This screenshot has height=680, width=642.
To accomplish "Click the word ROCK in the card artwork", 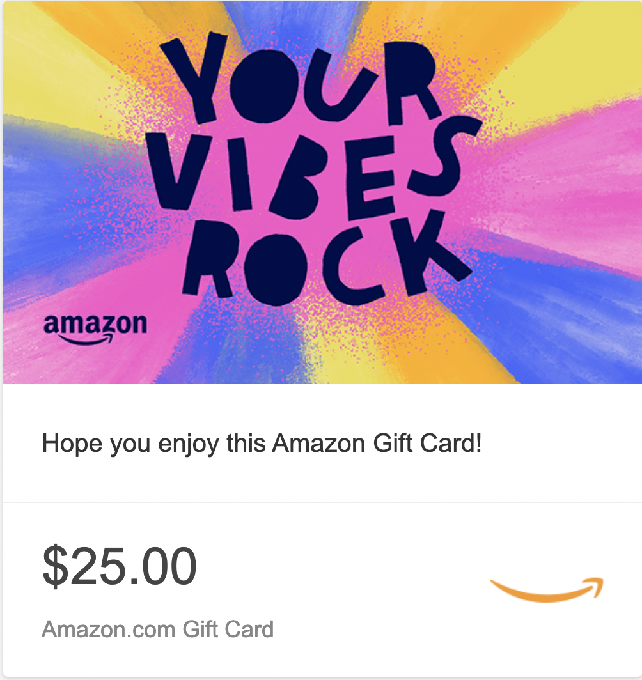I will pyautogui.click(x=327, y=259).
